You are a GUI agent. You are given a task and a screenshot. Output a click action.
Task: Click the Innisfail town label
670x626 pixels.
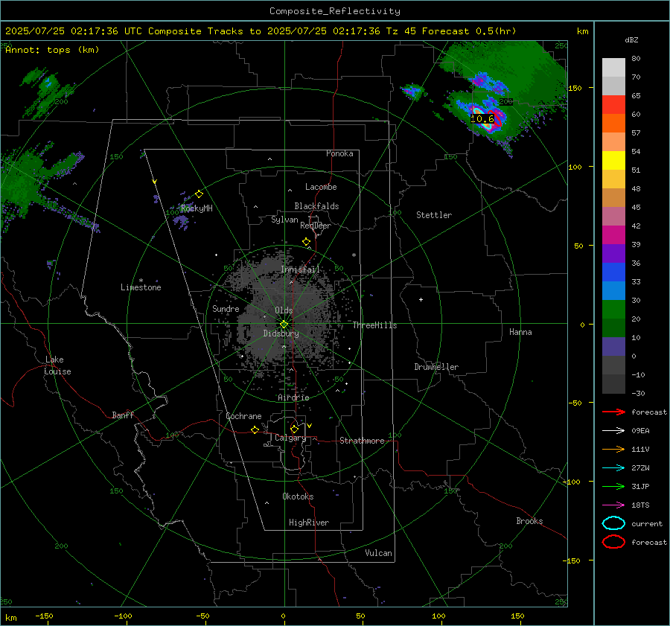click(x=300, y=269)
